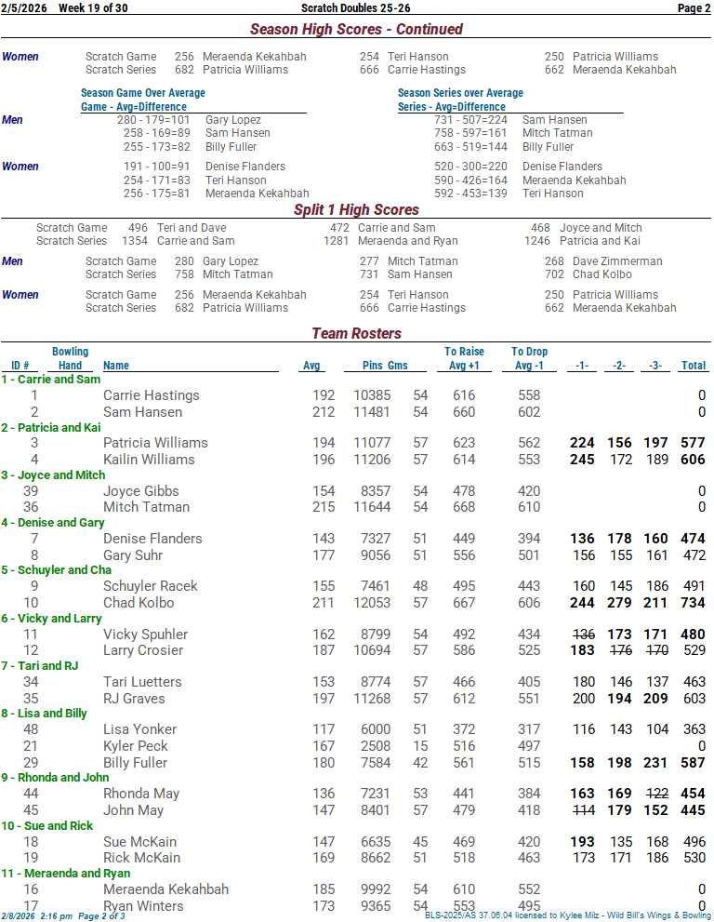The height and width of the screenshot is (922, 714).
Task: Select team header '10 - Sue and Rick'
Action: tap(47, 826)
